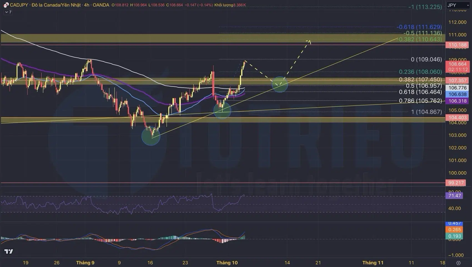Viewport: 472px width, 267px height.
Task: Click the 112.000 price scale value
Action: pyautogui.click(x=458, y=22)
